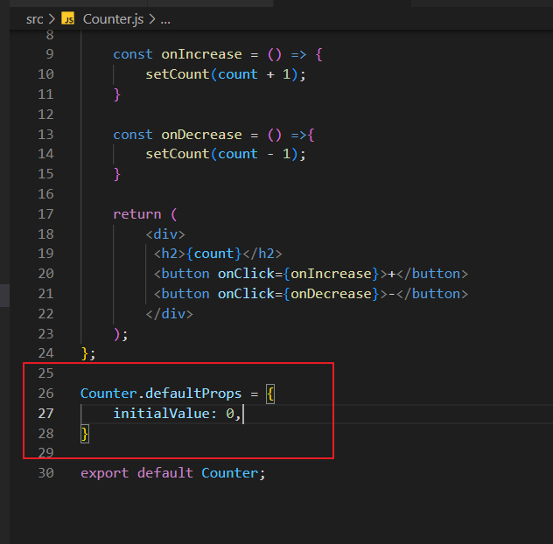Click the opening '<div>' tag on line 18
Image resolution: width=553 pixels, height=544 pixels.
165,234
